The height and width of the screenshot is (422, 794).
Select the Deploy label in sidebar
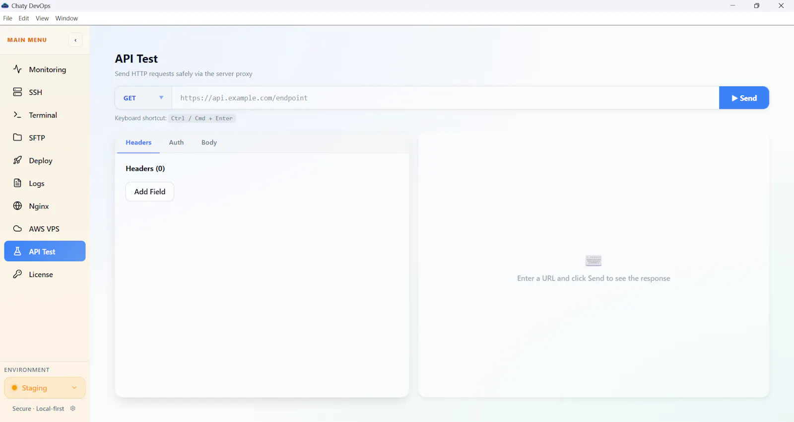click(41, 161)
